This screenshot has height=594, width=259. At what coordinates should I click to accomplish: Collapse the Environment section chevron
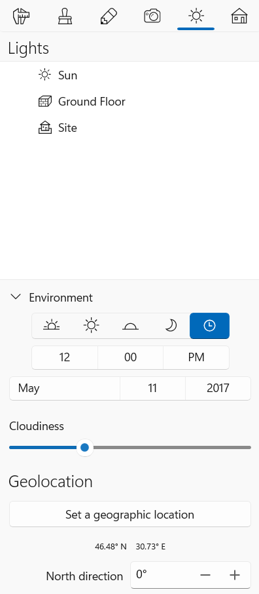pos(16,297)
